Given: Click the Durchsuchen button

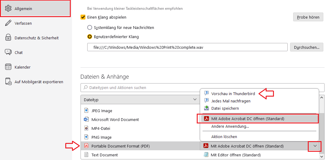Looking at the screenshot, I should (307, 47).
